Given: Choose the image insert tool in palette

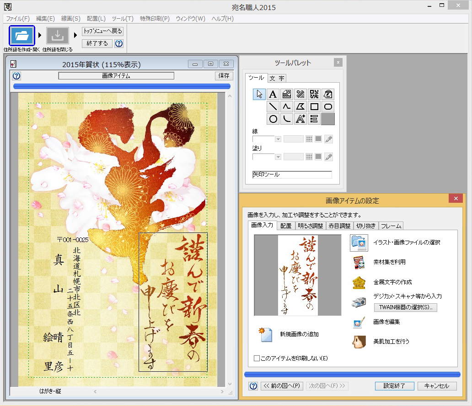Looking at the screenshot, I should (287, 95).
